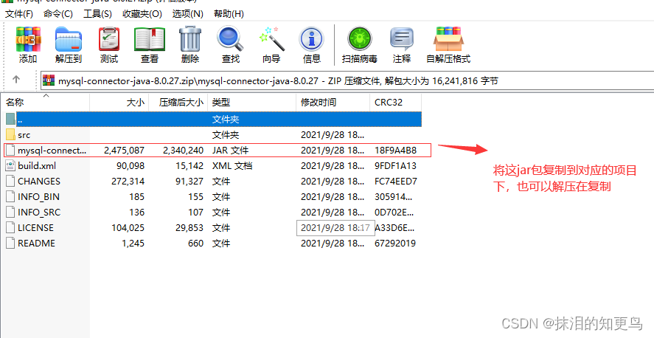Click the Find (查找) magnifier icon
This screenshot has width=654, height=338.
tap(230, 39)
